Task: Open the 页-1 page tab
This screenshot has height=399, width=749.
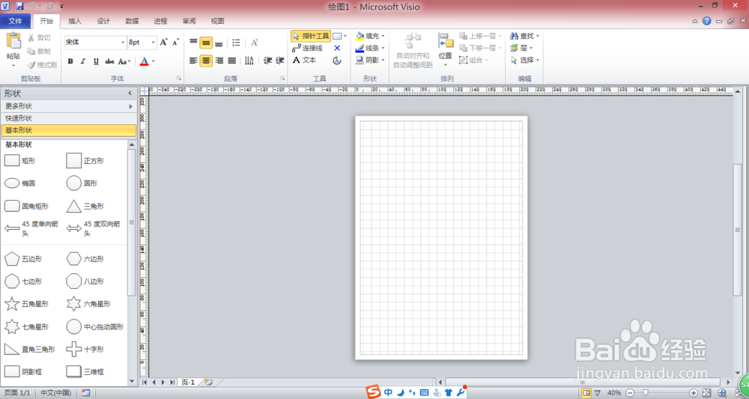Action: coord(188,383)
